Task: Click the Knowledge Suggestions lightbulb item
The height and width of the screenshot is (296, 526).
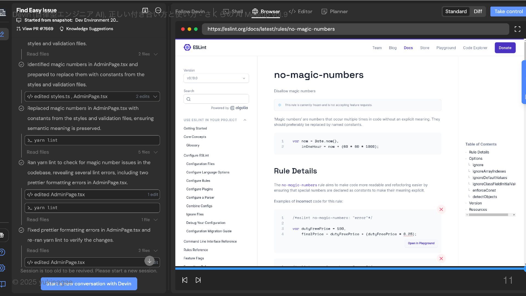Action: tap(86, 29)
